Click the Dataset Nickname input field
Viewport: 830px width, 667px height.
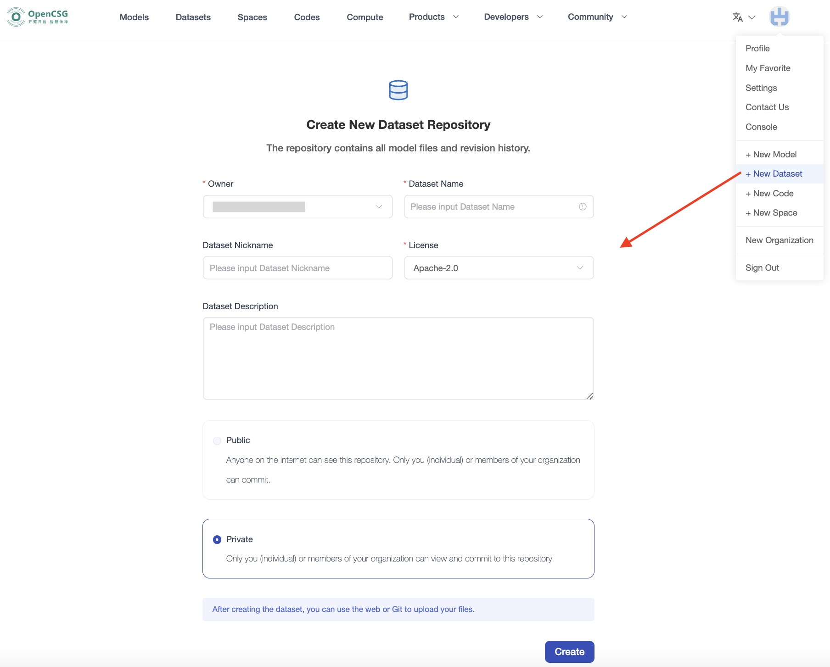[x=297, y=267]
